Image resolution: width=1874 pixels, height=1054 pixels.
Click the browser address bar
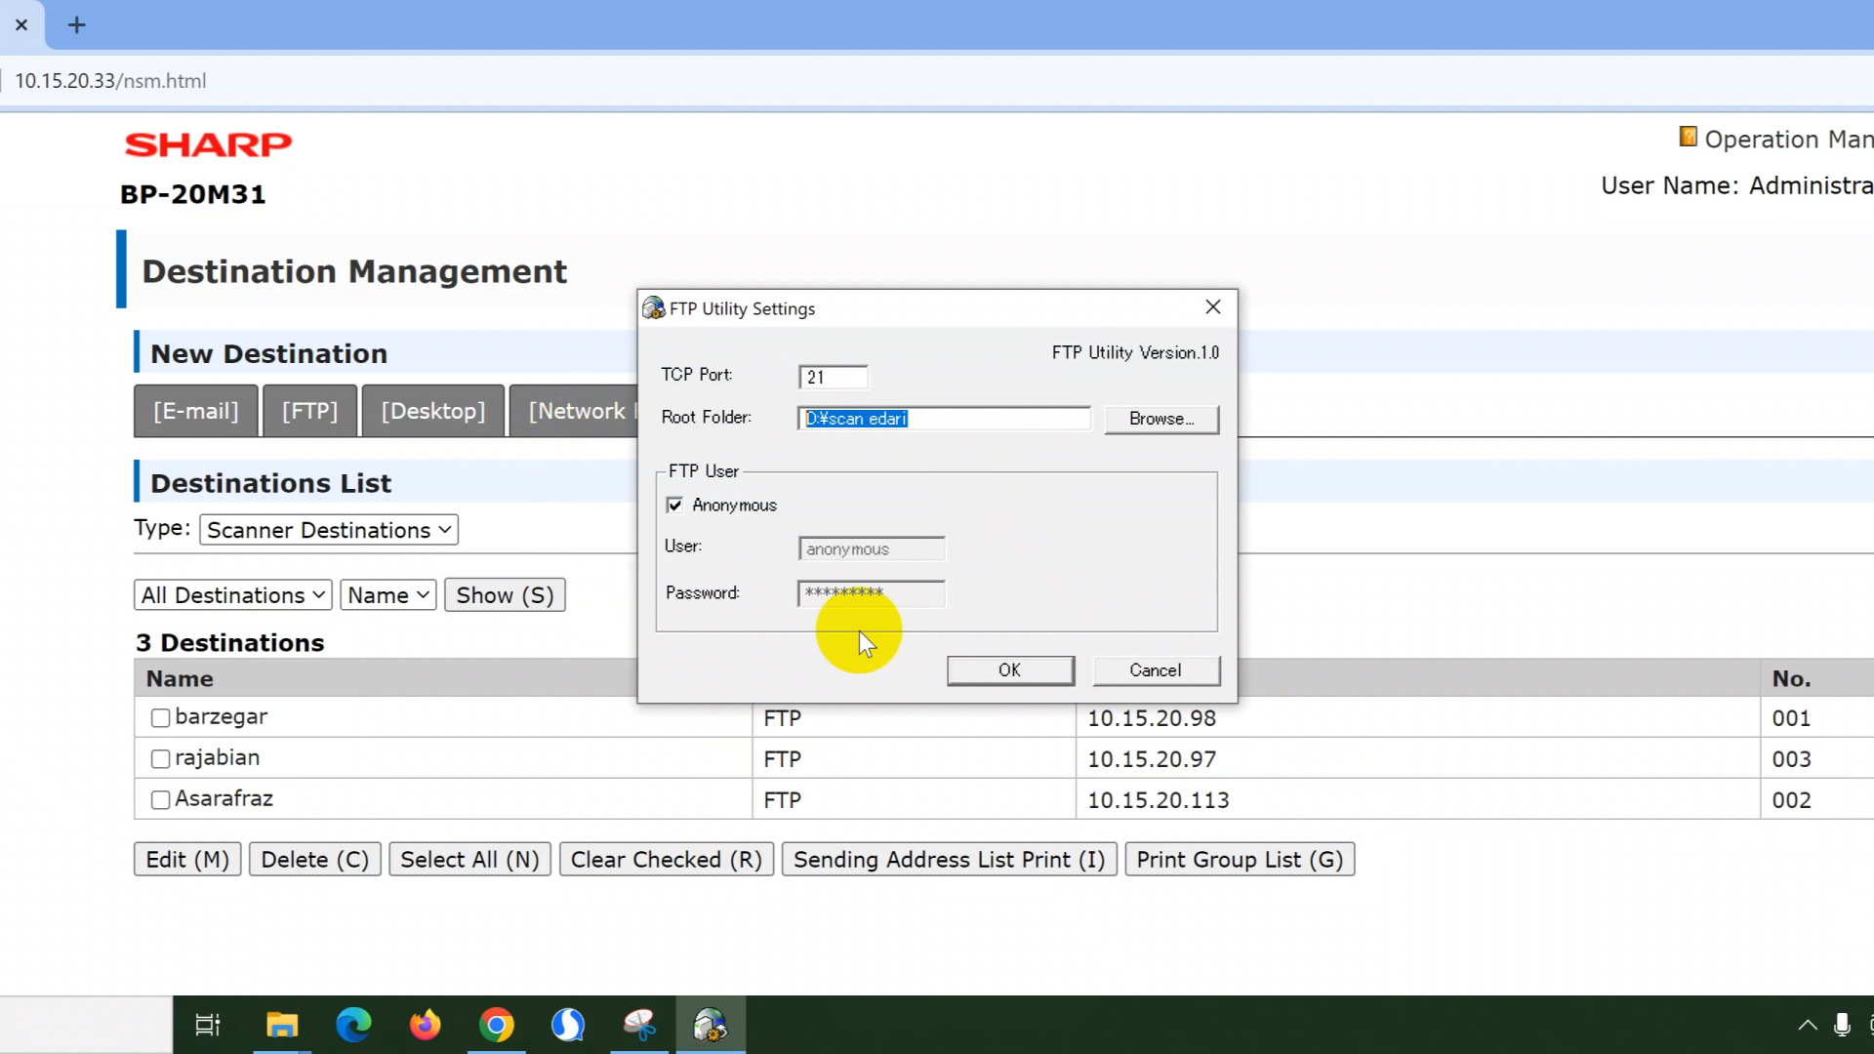[937, 81]
